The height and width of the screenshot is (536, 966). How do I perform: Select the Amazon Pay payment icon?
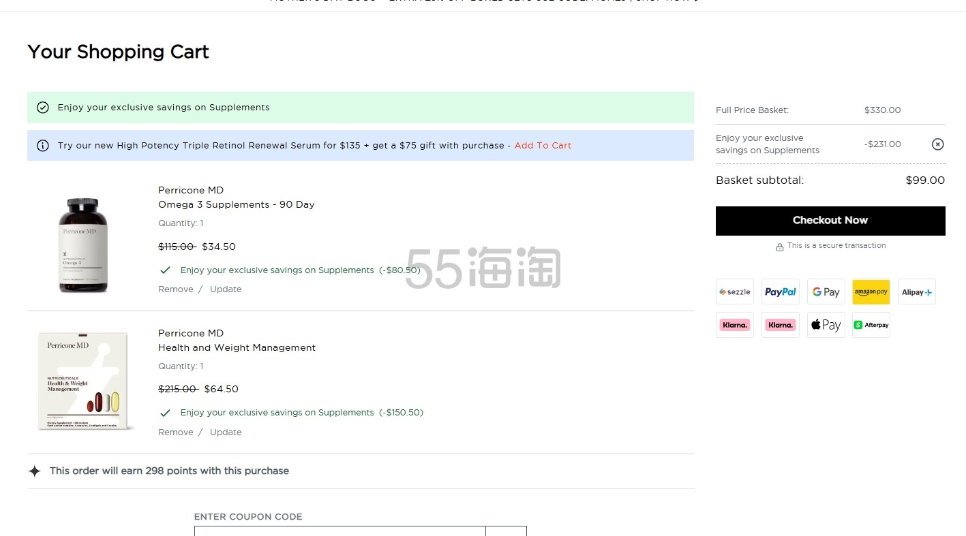click(871, 291)
